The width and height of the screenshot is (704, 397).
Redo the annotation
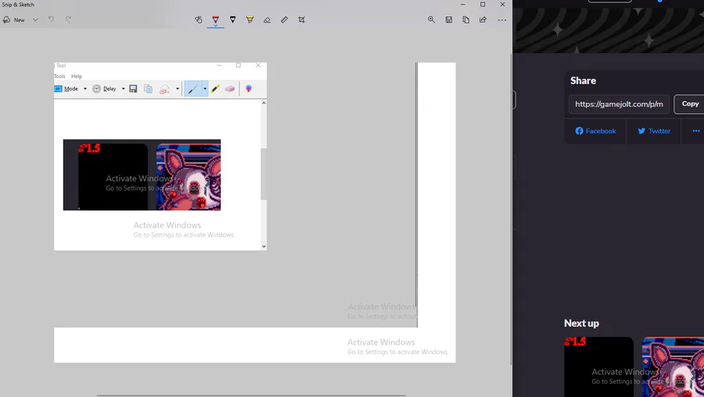[68, 20]
